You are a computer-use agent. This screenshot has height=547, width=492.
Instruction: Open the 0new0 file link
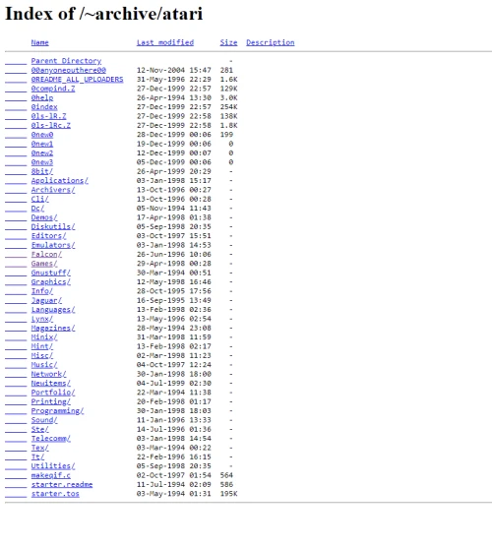pyautogui.click(x=42, y=135)
